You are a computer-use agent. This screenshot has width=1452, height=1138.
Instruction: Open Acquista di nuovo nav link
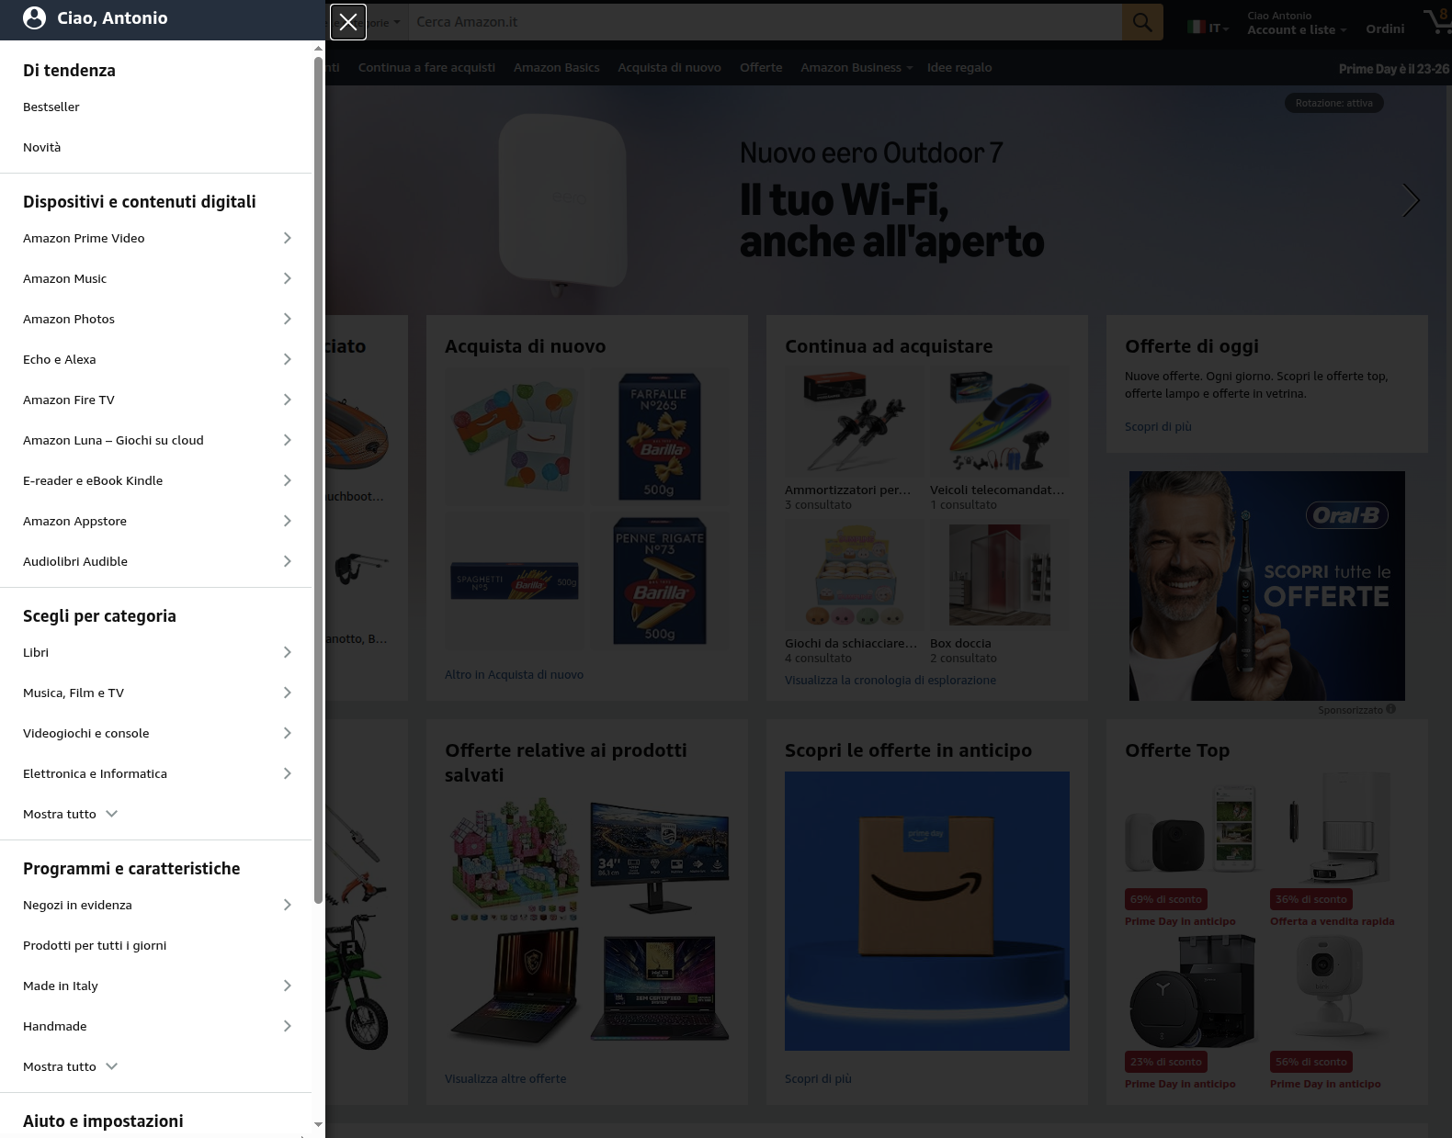(x=669, y=67)
